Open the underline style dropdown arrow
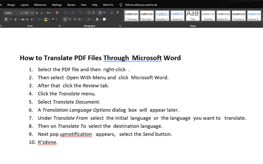The height and width of the screenshot is (164, 263). tap(19, 19)
